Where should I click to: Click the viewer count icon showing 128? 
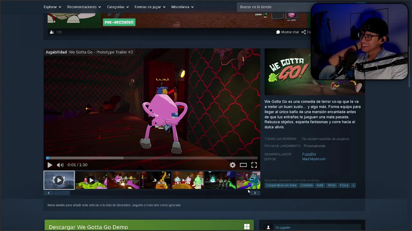coord(52,32)
